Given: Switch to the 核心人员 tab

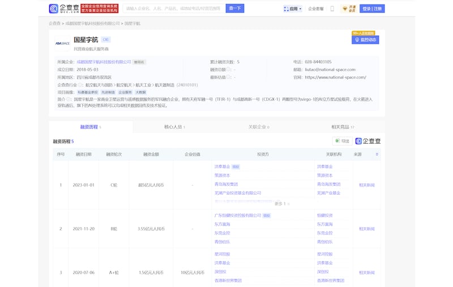Looking at the screenshot, I should click(x=174, y=127).
